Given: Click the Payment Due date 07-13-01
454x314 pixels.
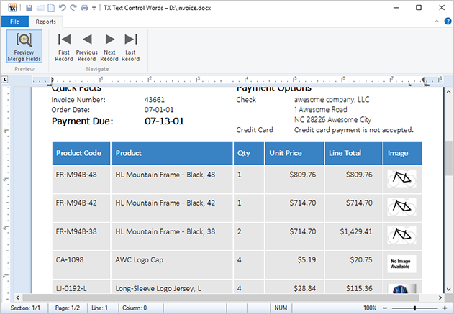Looking at the screenshot, I should [x=164, y=121].
